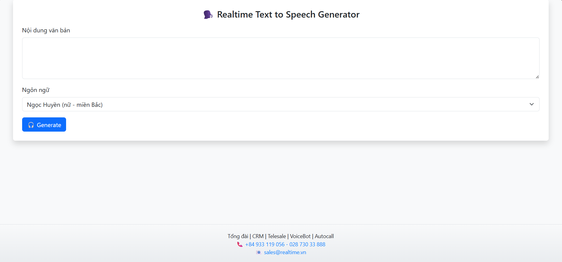Open phone link +84 933 119 056

tap(265, 244)
